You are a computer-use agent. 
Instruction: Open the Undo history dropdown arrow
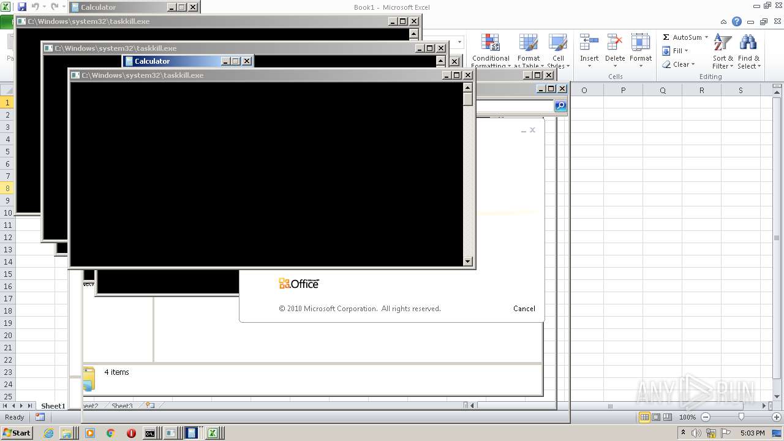point(44,7)
